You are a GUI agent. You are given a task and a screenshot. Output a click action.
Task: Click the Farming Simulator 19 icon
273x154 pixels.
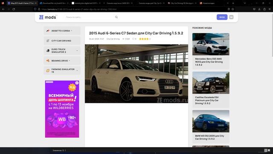tap(48, 71)
